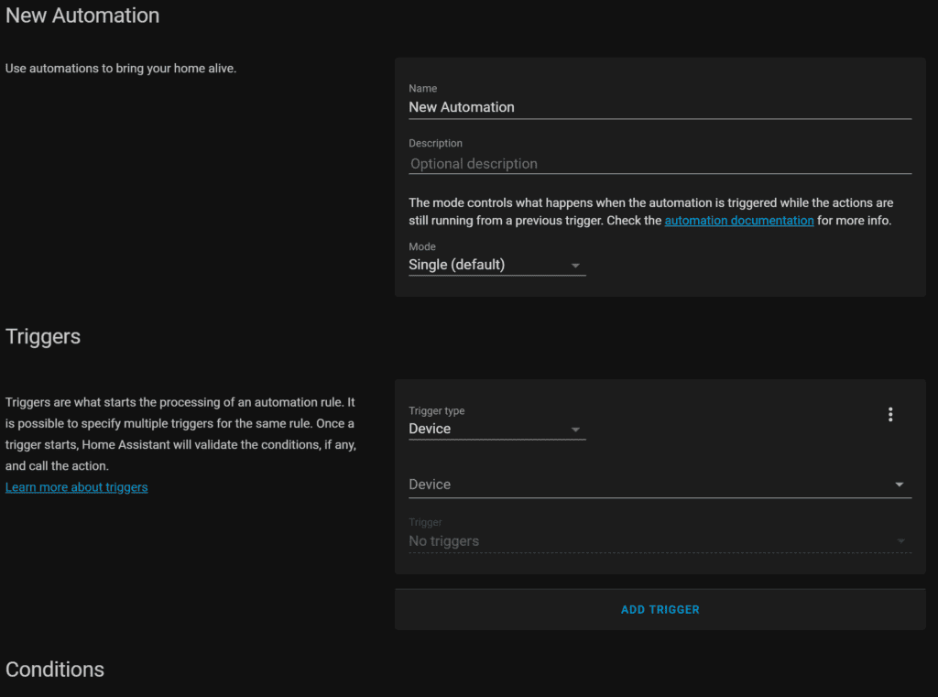Select the New Automation page heading text
This screenshot has width=938, height=697.
tap(82, 16)
